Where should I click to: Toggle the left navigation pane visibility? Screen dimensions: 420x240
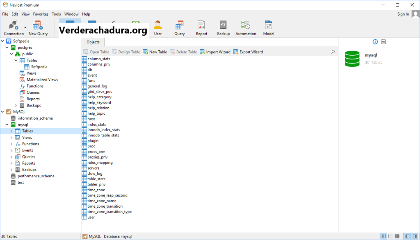point(407,236)
